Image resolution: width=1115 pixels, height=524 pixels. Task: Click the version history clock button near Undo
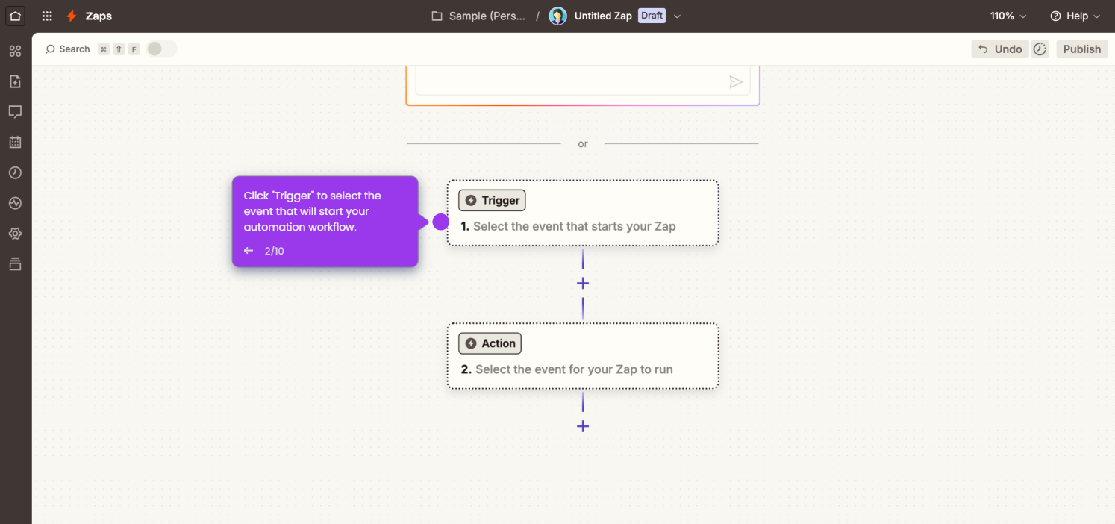(1040, 49)
